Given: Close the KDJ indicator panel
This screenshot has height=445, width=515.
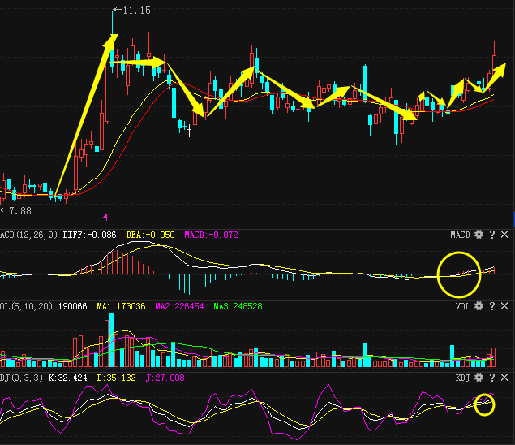Looking at the screenshot, I should (504, 378).
